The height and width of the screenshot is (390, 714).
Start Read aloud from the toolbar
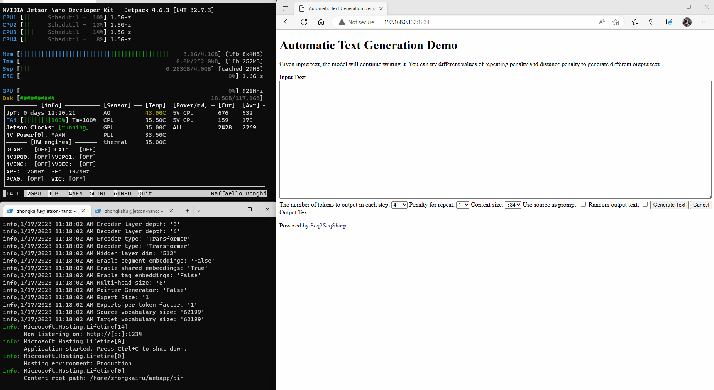click(602, 22)
